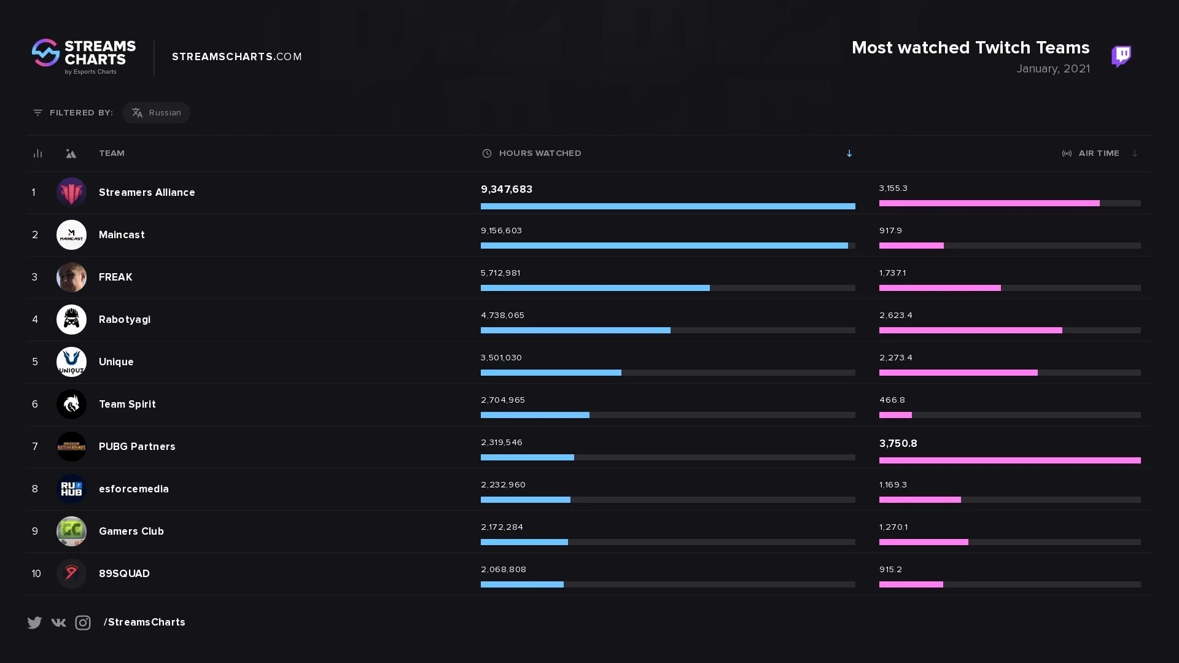Viewport: 1179px width, 663px height.
Task: Select the 89SQUAD team row name
Action: pyautogui.click(x=124, y=573)
